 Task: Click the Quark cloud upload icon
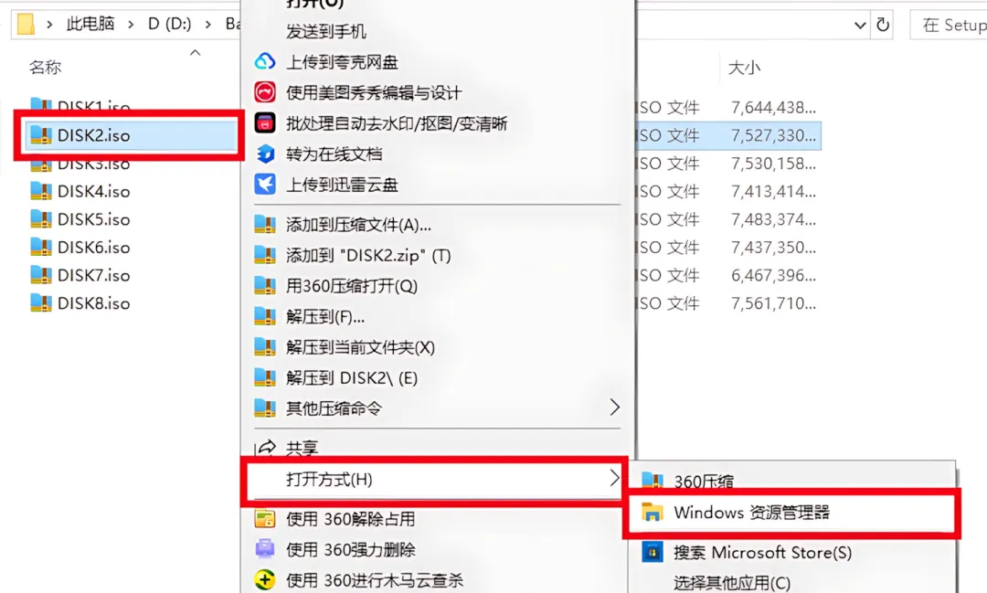[x=265, y=61]
